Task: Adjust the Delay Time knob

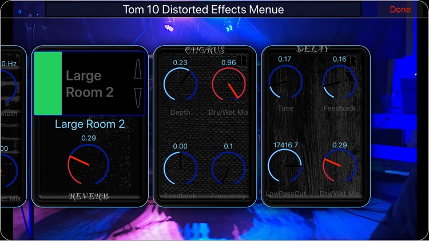Action: pyautogui.click(x=285, y=82)
